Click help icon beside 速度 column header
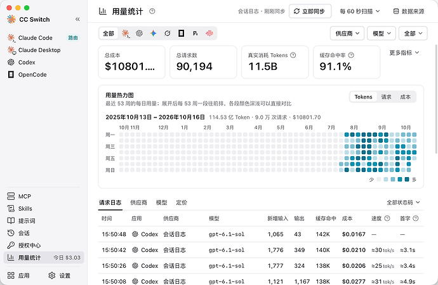Image resolution: width=438 pixels, height=285 pixels. pos(387,218)
